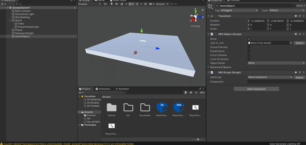Open the Object Mode dropdown
This screenshot has height=145, width=306.
pos(276,63)
